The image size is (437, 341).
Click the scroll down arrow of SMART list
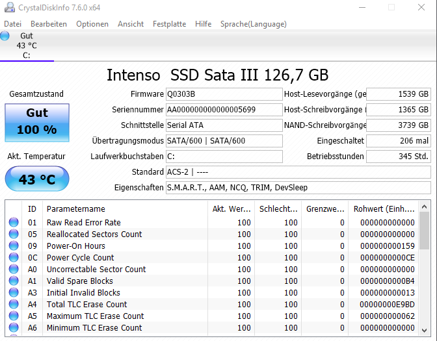(x=424, y=331)
